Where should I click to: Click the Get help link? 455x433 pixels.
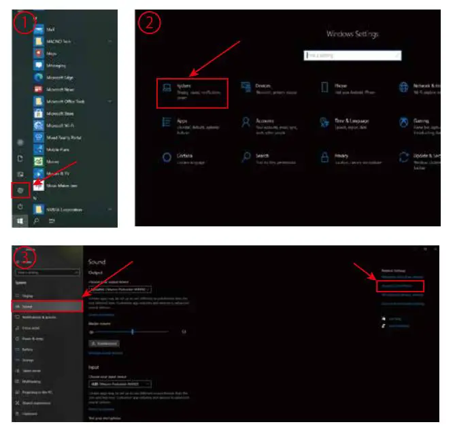click(x=394, y=319)
